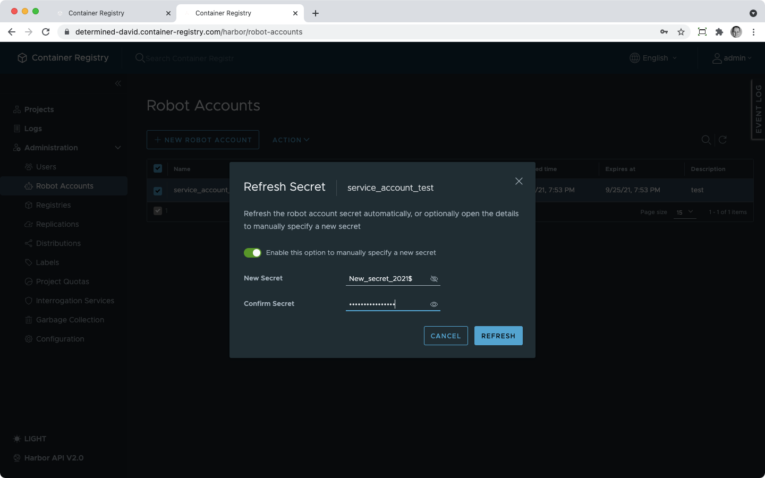Switch to the LIGHT theme
Image resolution: width=765 pixels, height=478 pixels.
pyautogui.click(x=30, y=439)
